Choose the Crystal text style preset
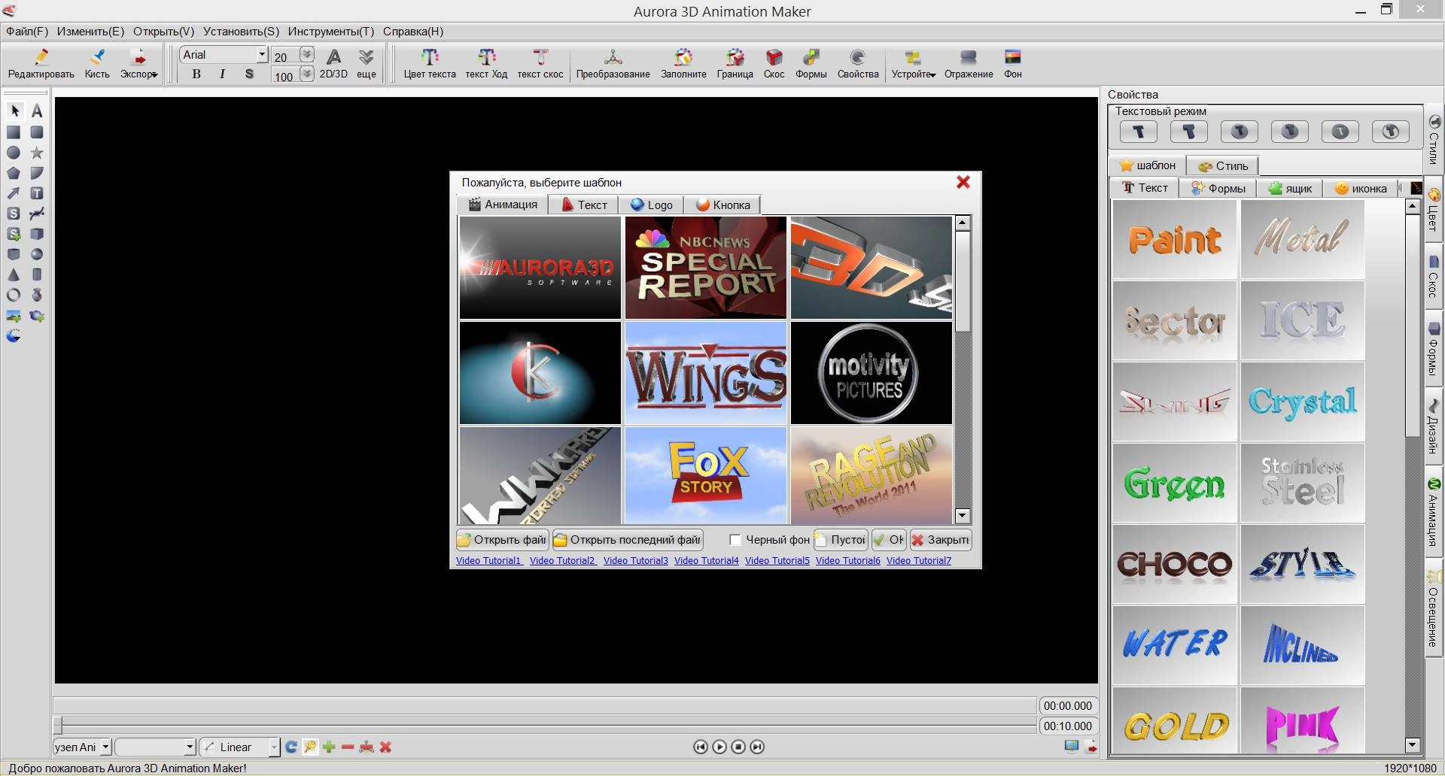The width and height of the screenshot is (1445, 776). click(x=1303, y=402)
